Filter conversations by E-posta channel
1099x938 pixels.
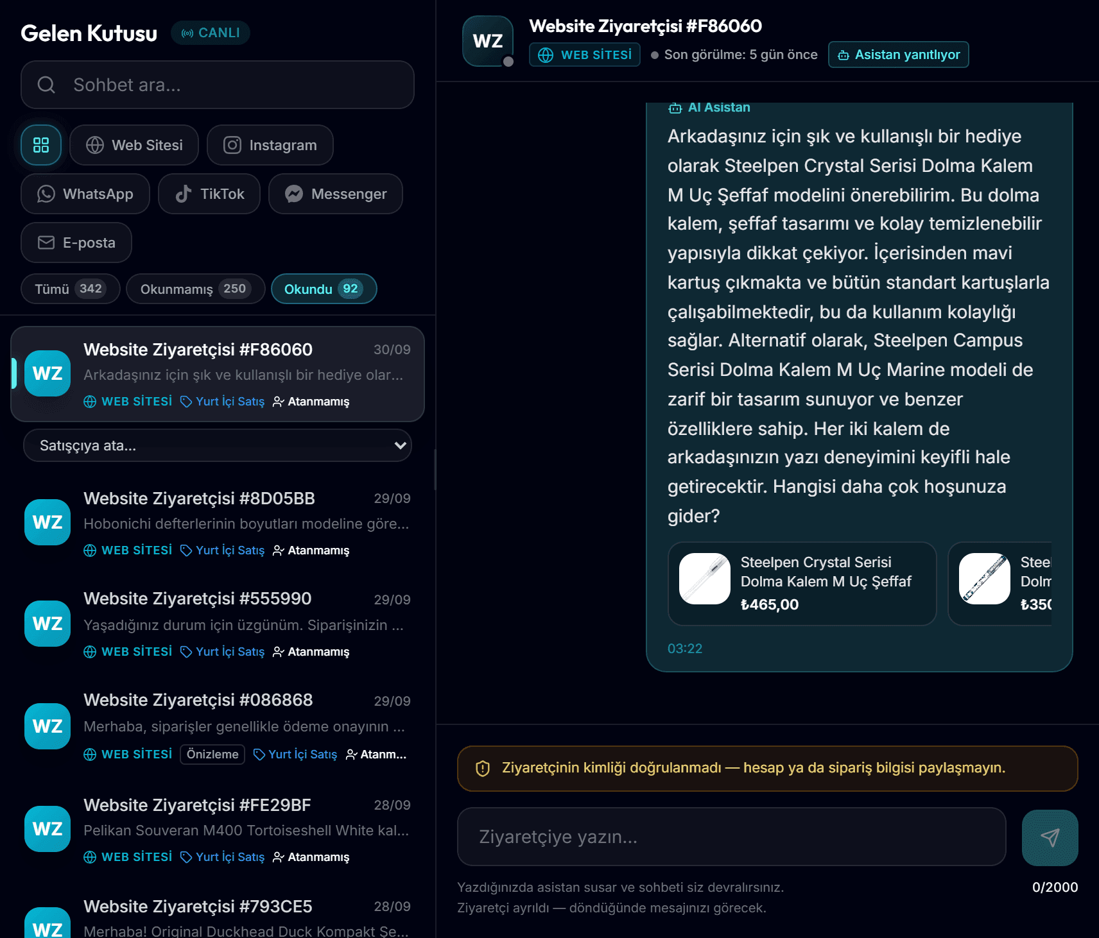[x=76, y=243]
